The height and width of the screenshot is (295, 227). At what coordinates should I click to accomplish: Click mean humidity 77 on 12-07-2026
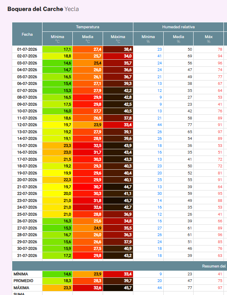tap(178, 125)
